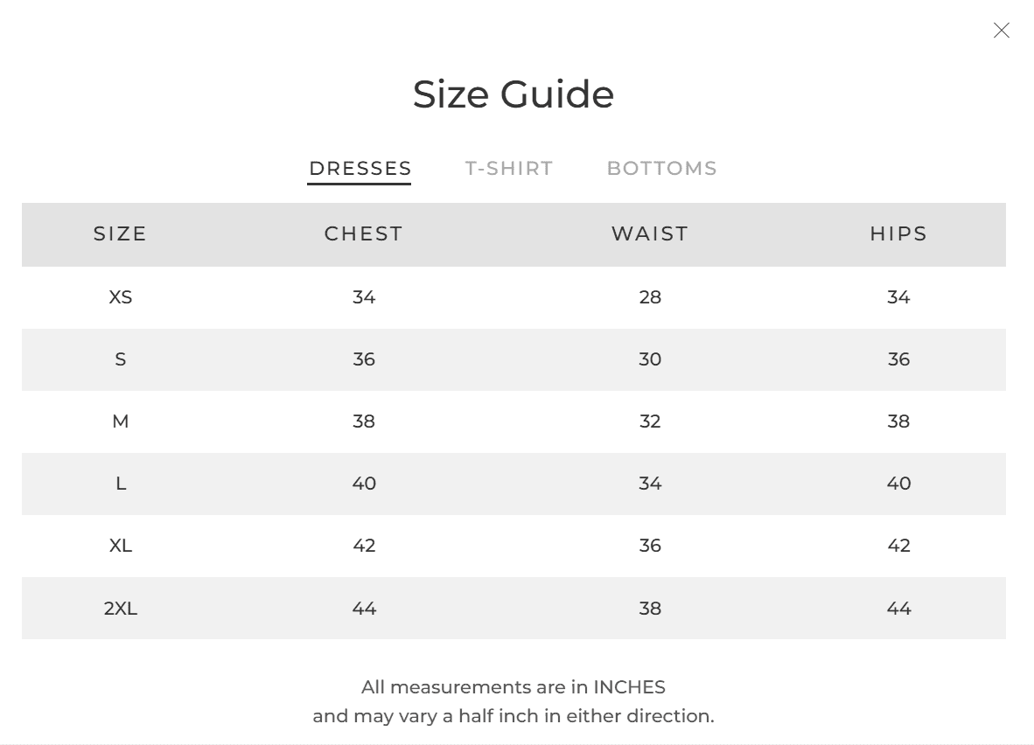Select the XL size row label
Screen dimensions: 1034x745
point(121,546)
